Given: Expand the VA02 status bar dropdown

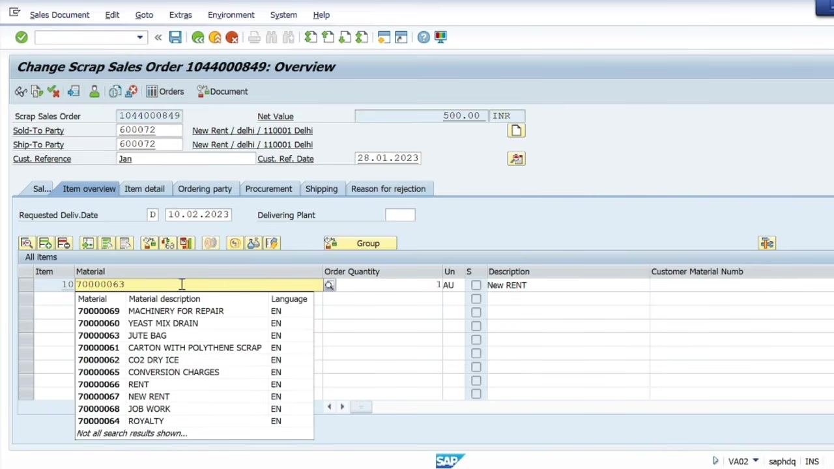Looking at the screenshot, I should point(756,461).
